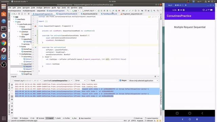Open the Build menu
This screenshot has width=217, height=122.
click(x=54, y=7)
